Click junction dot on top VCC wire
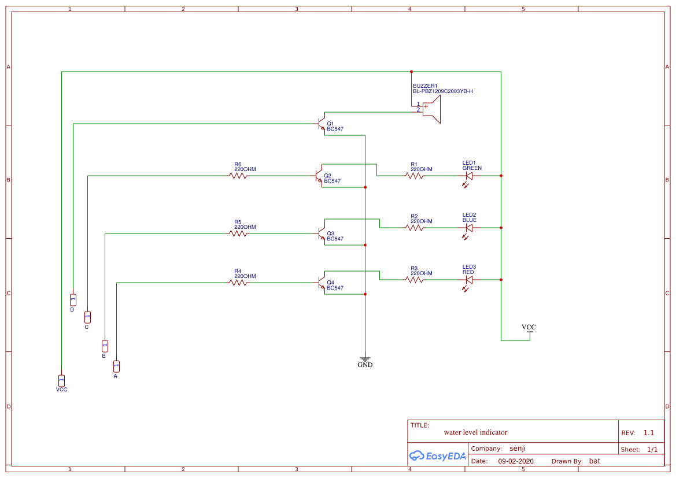The image size is (676, 478). tap(411, 72)
